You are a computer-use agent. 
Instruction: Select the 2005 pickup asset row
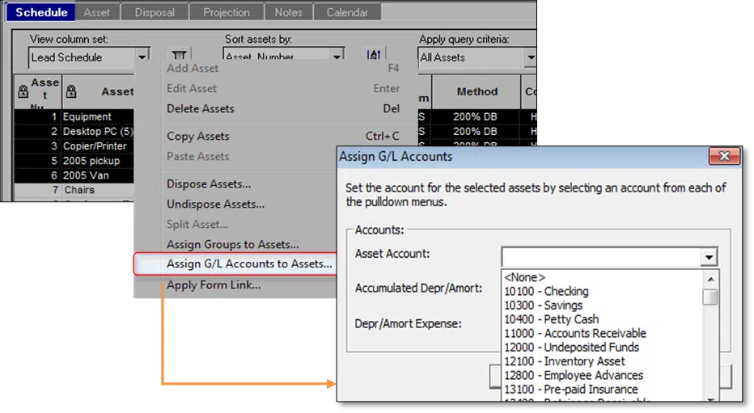pyautogui.click(x=74, y=160)
